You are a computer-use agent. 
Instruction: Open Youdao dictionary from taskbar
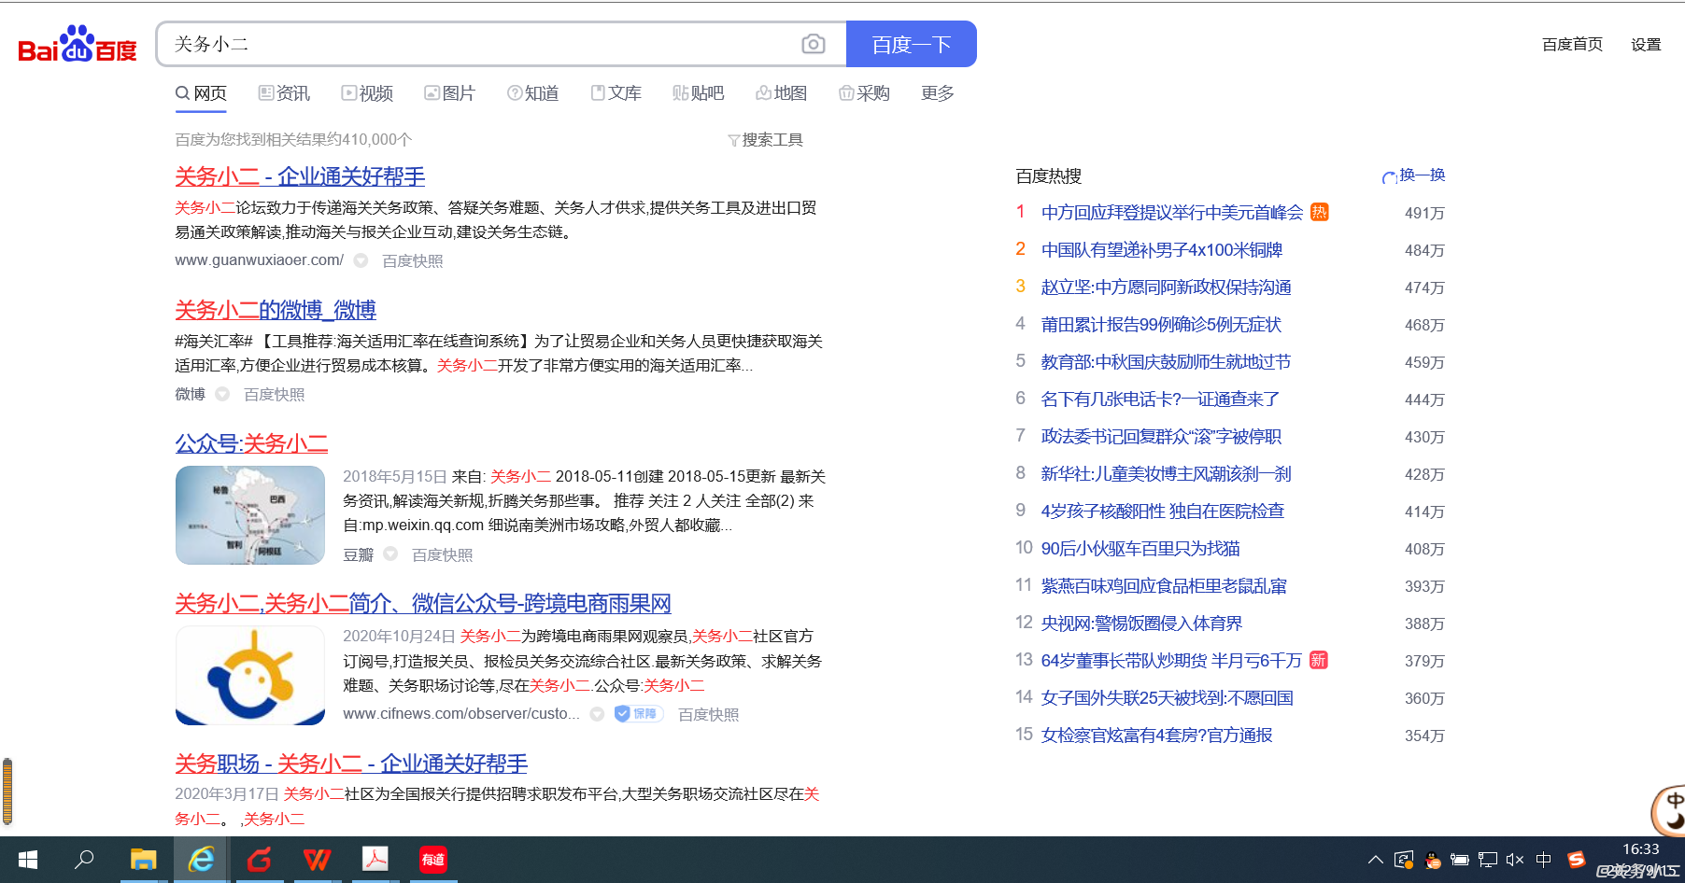tap(433, 860)
